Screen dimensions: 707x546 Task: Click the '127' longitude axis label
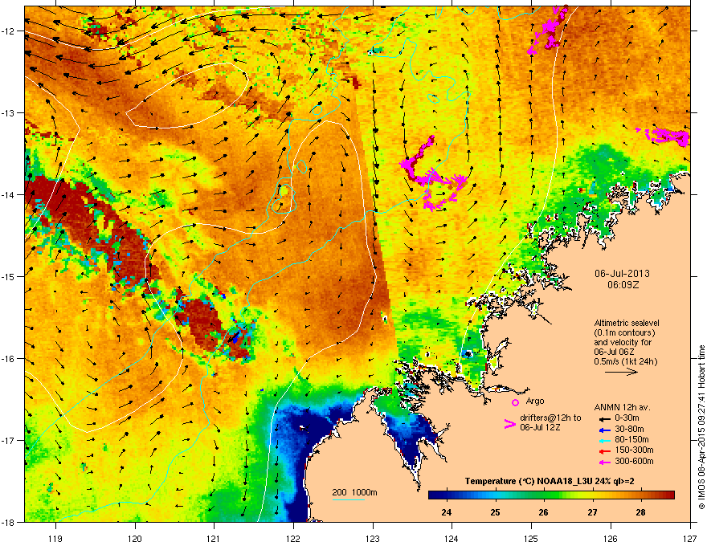690,538
